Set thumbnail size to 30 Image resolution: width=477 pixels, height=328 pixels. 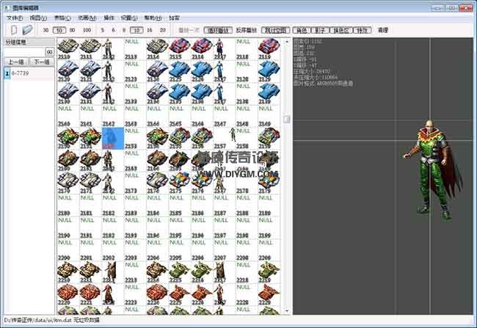tap(45, 30)
